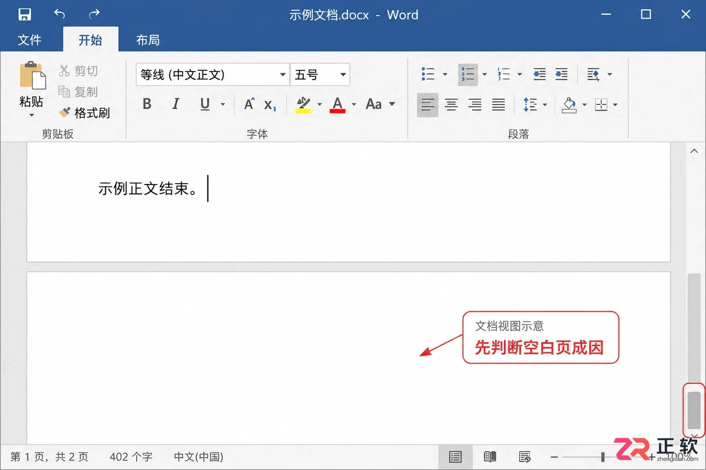Center the paragraph text
Image resolution: width=706 pixels, height=470 pixels.
pyautogui.click(x=451, y=104)
